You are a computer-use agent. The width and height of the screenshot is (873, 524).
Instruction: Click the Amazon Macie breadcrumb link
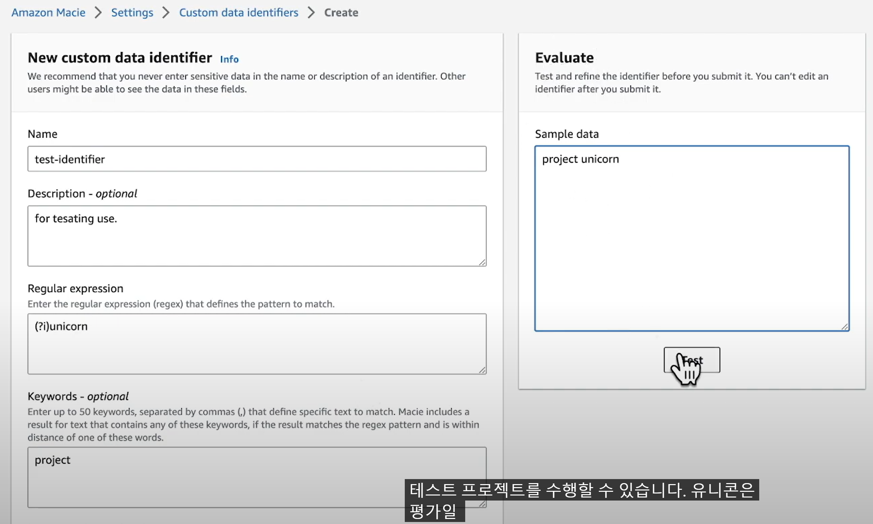tap(48, 12)
